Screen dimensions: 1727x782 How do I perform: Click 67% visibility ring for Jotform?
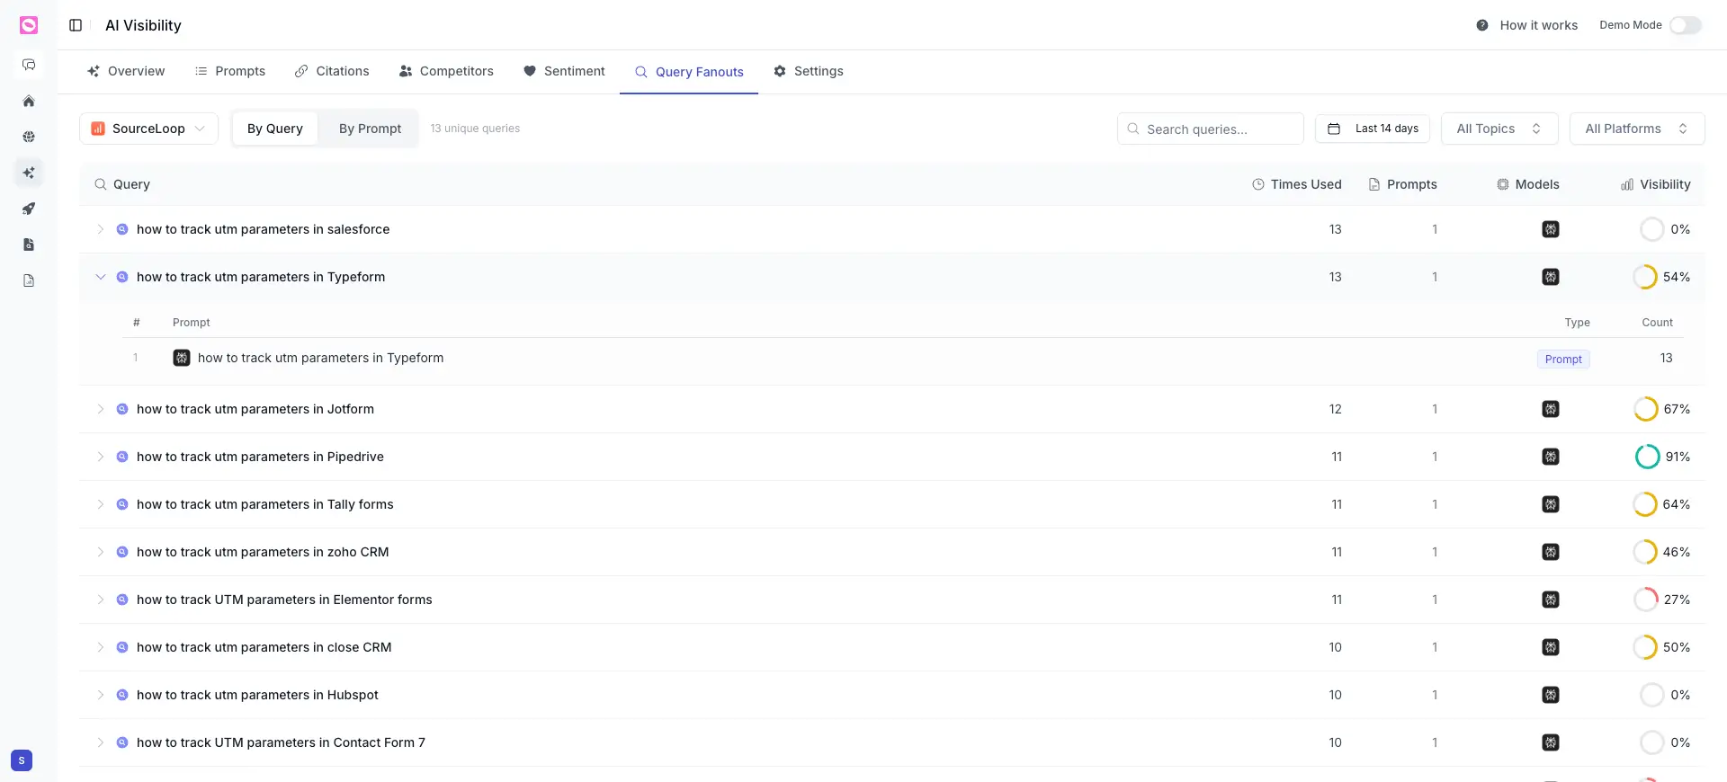[1646, 409]
